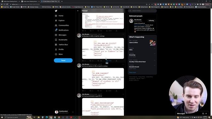Open Bookmarks in the sidebar
212x119 pixels.
pyautogui.click(x=61, y=40)
